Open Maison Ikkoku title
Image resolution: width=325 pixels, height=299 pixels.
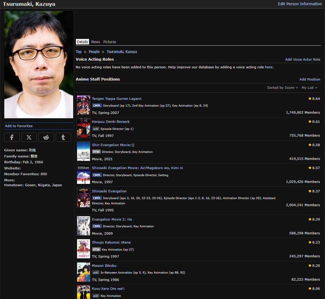coord(104,266)
